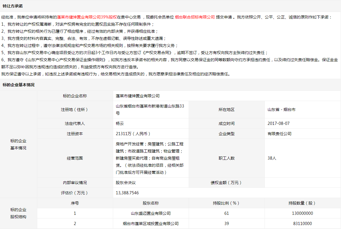
Task: Click commitment line 6 mentioning '保证金操作细则'
Action: (x=170, y=63)
